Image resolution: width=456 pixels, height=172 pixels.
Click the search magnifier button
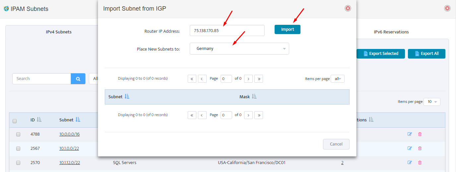(x=78, y=79)
